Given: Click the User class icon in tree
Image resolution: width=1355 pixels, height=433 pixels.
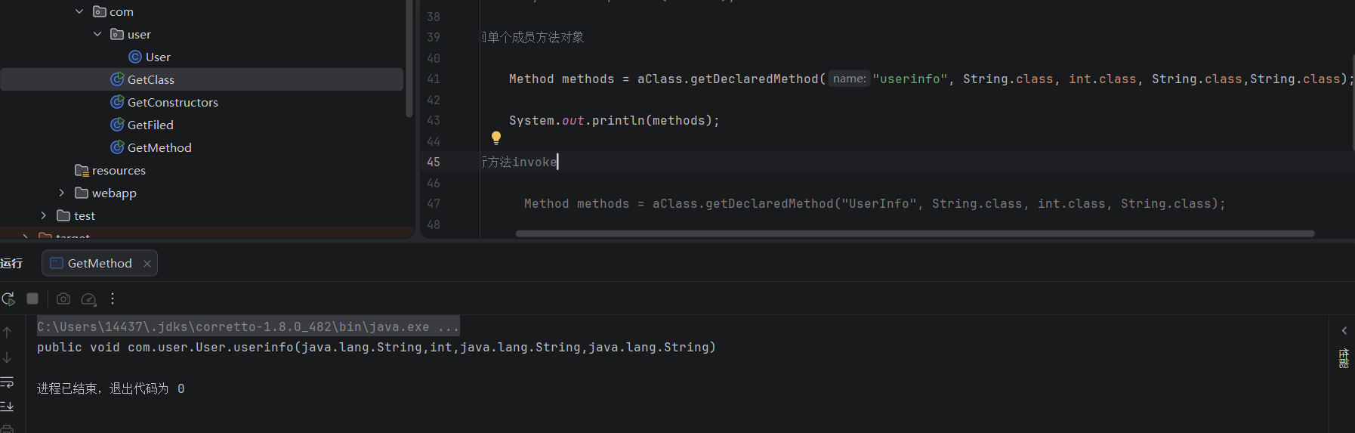Looking at the screenshot, I should 135,57.
